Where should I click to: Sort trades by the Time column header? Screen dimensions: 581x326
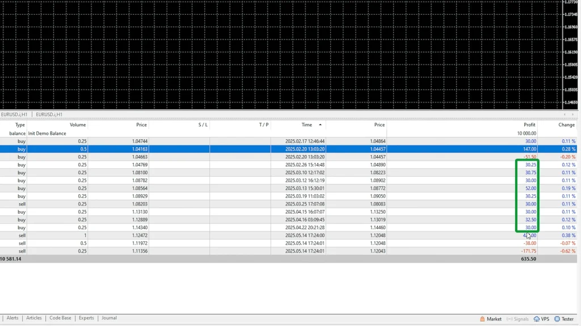(x=306, y=125)
